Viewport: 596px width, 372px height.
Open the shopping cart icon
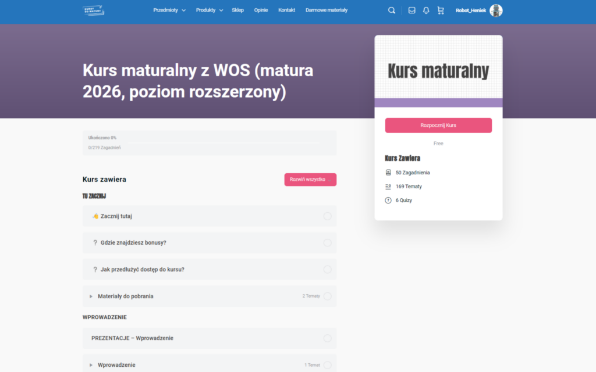(440, 10)
